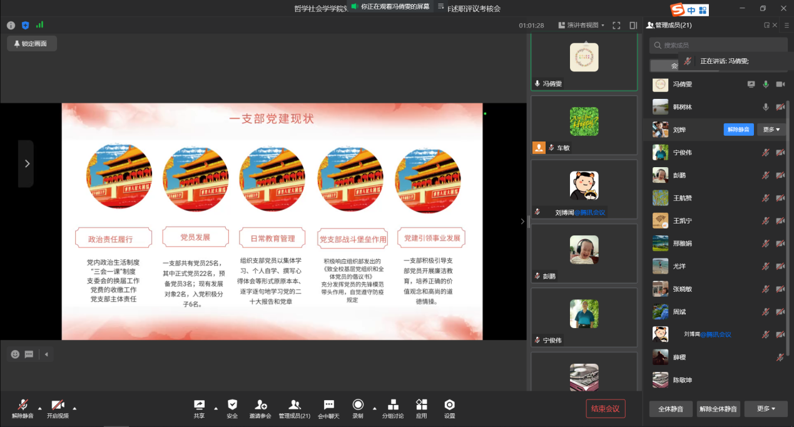Click the Invite participants icon

pyautogui.click(x=260, y=408)
